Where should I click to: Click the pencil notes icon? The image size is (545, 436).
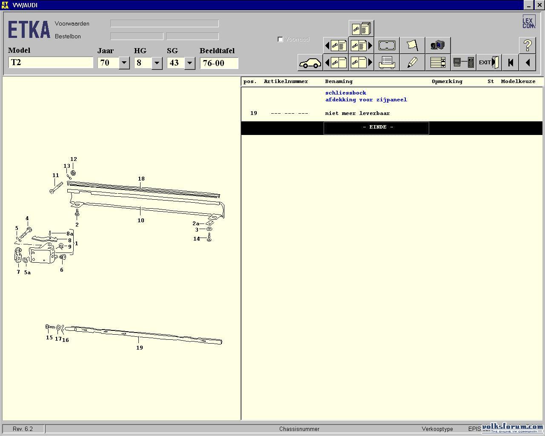pyautogui.click(x=412, y=63)
